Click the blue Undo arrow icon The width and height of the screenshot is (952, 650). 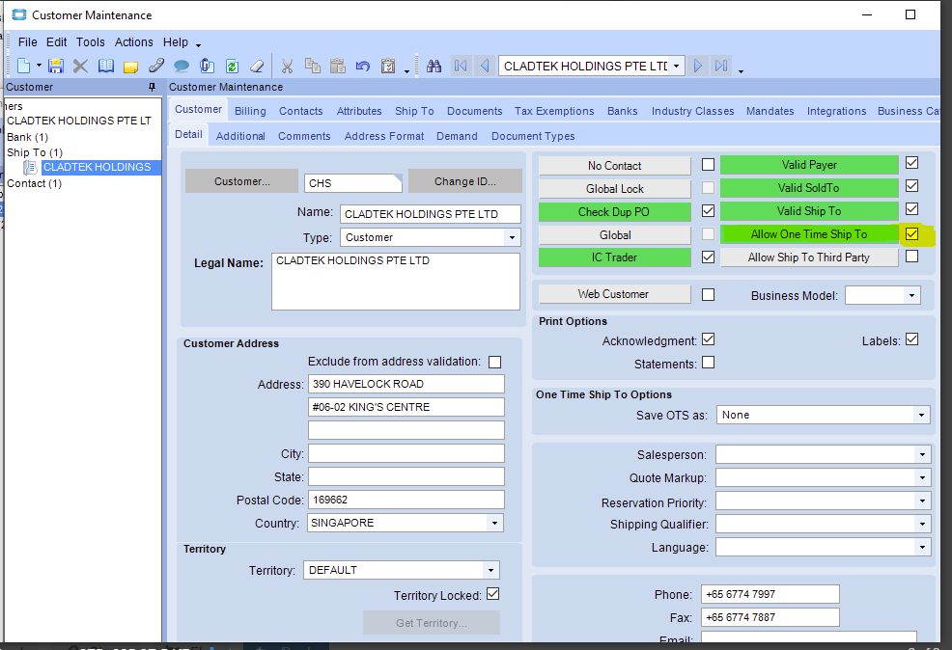point(363,66)
